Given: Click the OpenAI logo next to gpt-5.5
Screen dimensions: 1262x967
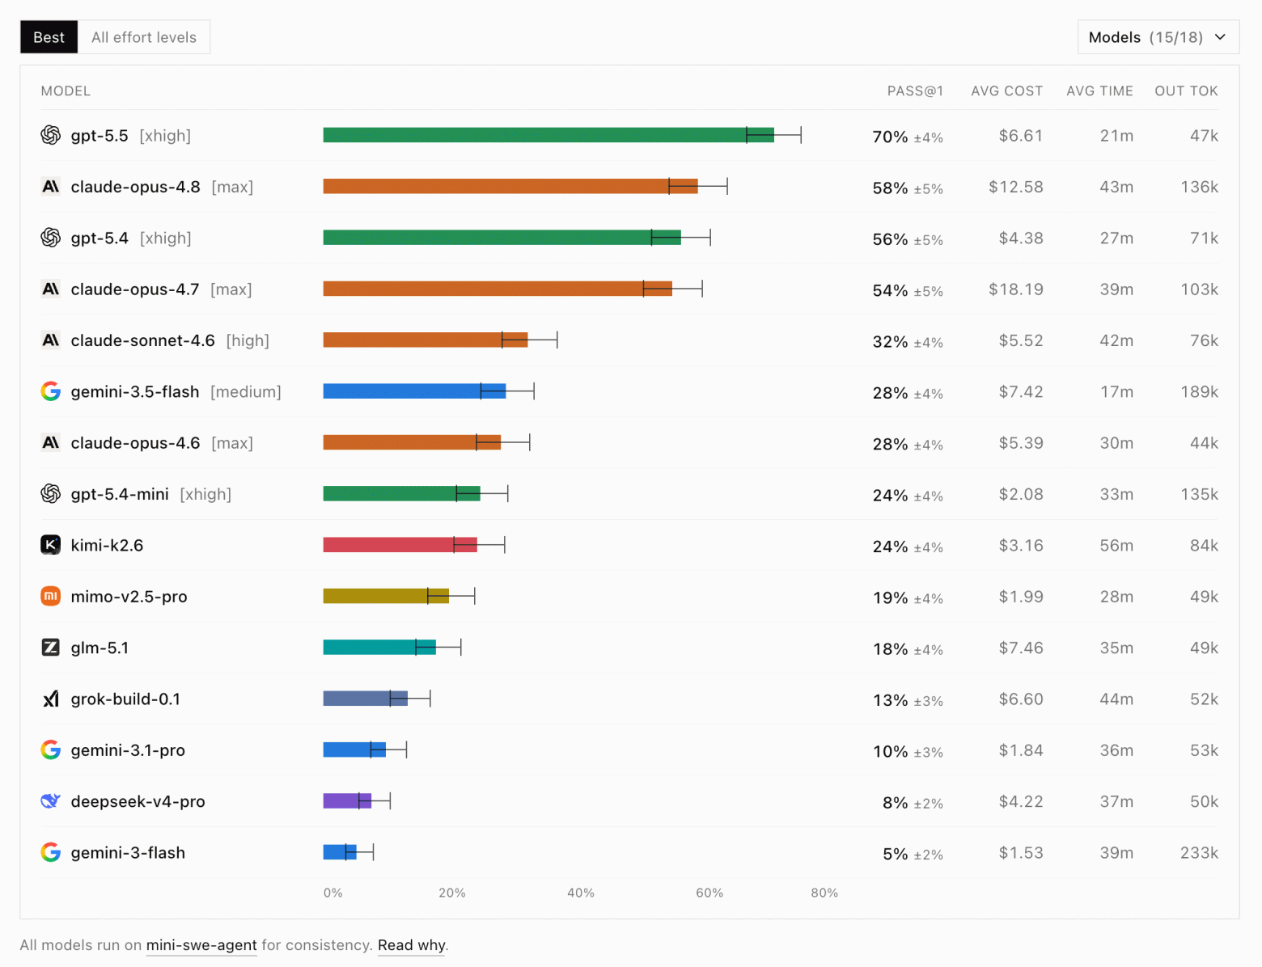Looking at the screenshot, I should click(x=51, y=135).
